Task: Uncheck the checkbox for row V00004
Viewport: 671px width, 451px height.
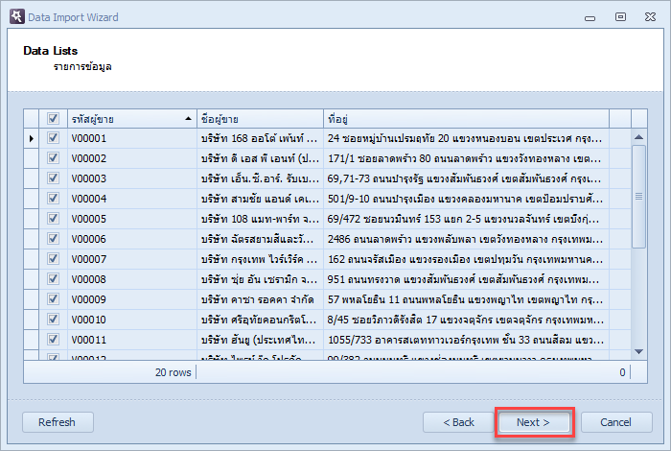Action: [x=53, y=199]
